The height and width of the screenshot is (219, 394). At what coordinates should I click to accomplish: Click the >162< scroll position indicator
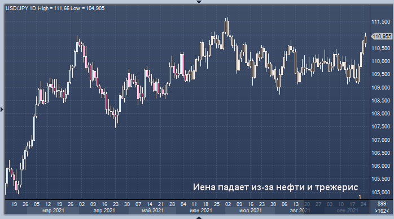coord(382,211)
